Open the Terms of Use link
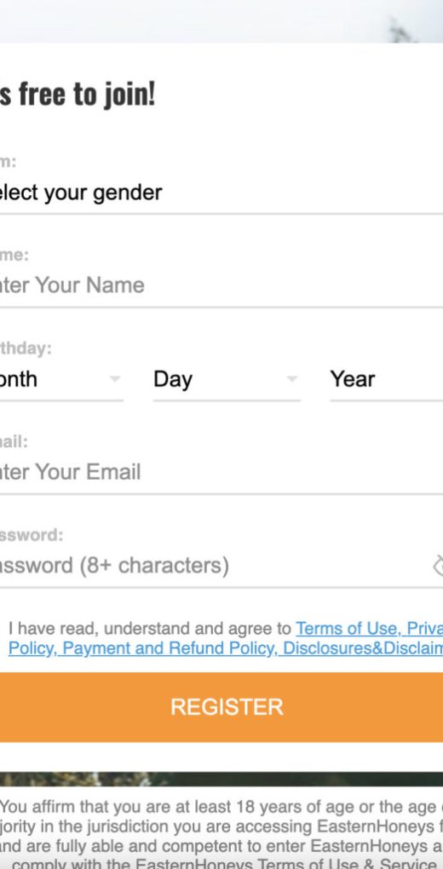The image size is (443, 869). point(348,629)
